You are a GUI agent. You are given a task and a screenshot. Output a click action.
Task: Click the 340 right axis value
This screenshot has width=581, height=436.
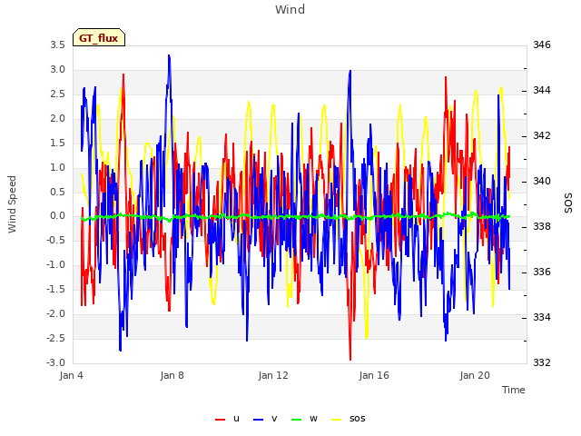pyautogui.click(x=542, y=182)
